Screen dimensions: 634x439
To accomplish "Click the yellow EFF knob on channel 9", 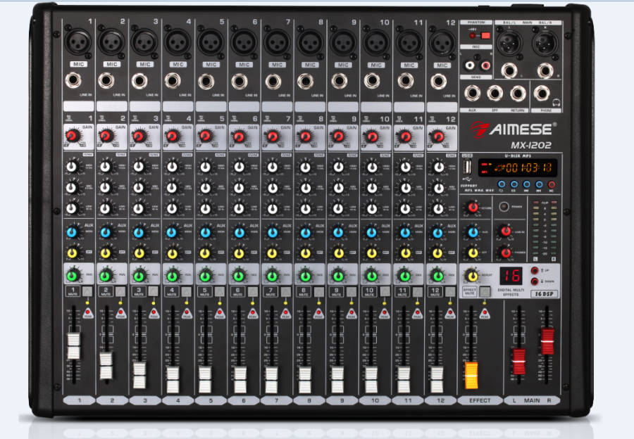I will pyautogui.click(x=338, y=253).
